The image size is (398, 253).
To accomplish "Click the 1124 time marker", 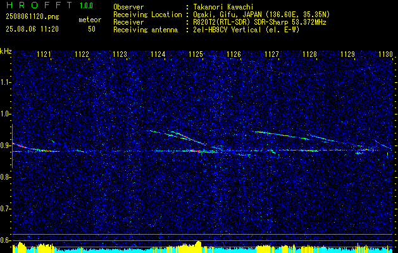I will pyautogui.click(x=158, y=54).
